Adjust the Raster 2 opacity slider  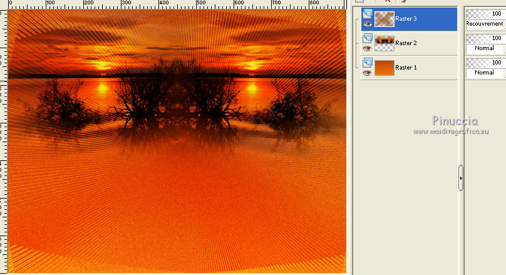tap(485, 38)
